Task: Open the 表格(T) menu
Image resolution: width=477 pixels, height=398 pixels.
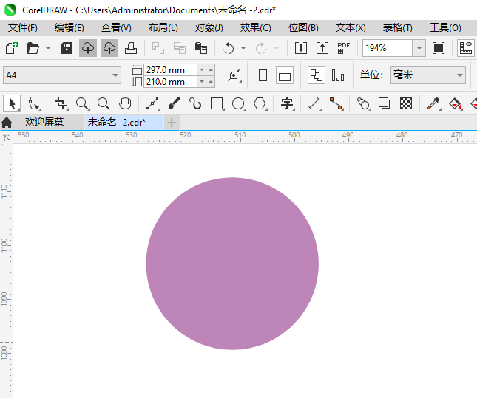Action: (397, 28)
